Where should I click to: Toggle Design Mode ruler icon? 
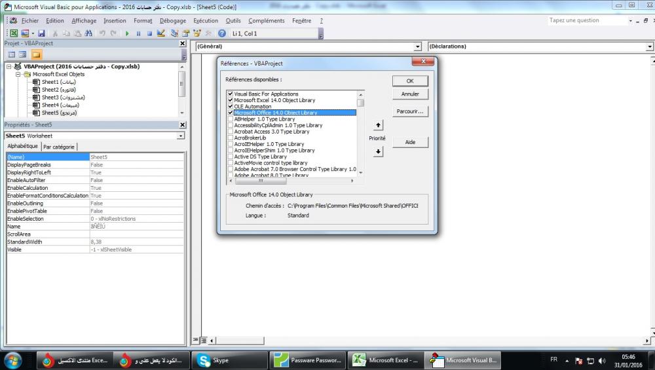click(161, 33)
